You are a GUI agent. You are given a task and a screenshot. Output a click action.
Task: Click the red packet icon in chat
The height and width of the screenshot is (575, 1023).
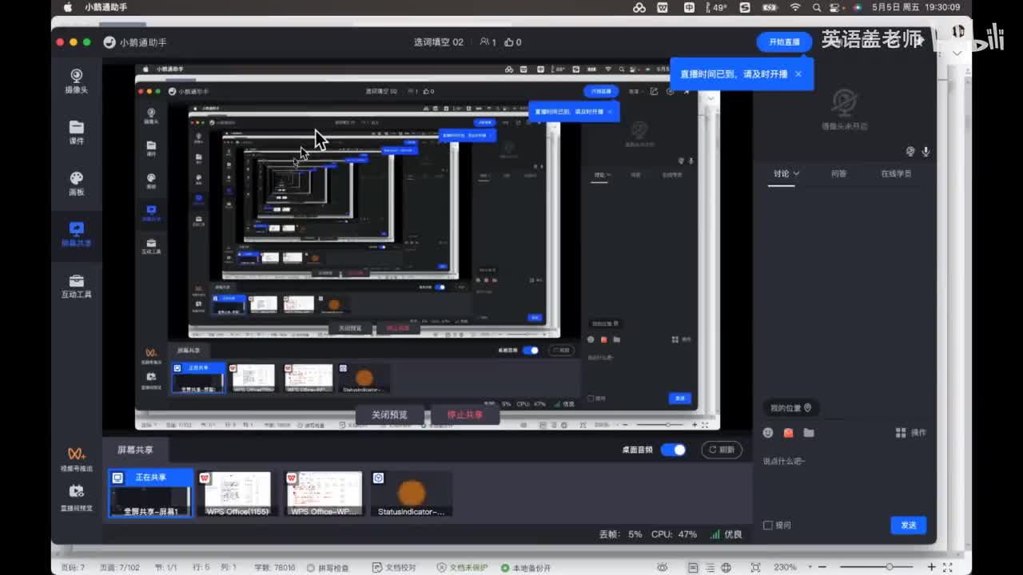tap(788, 432)
